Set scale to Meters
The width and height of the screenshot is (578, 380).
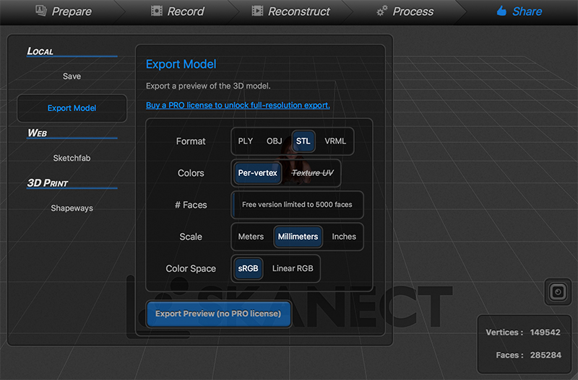pyautogui.click(x=251, y=237)
